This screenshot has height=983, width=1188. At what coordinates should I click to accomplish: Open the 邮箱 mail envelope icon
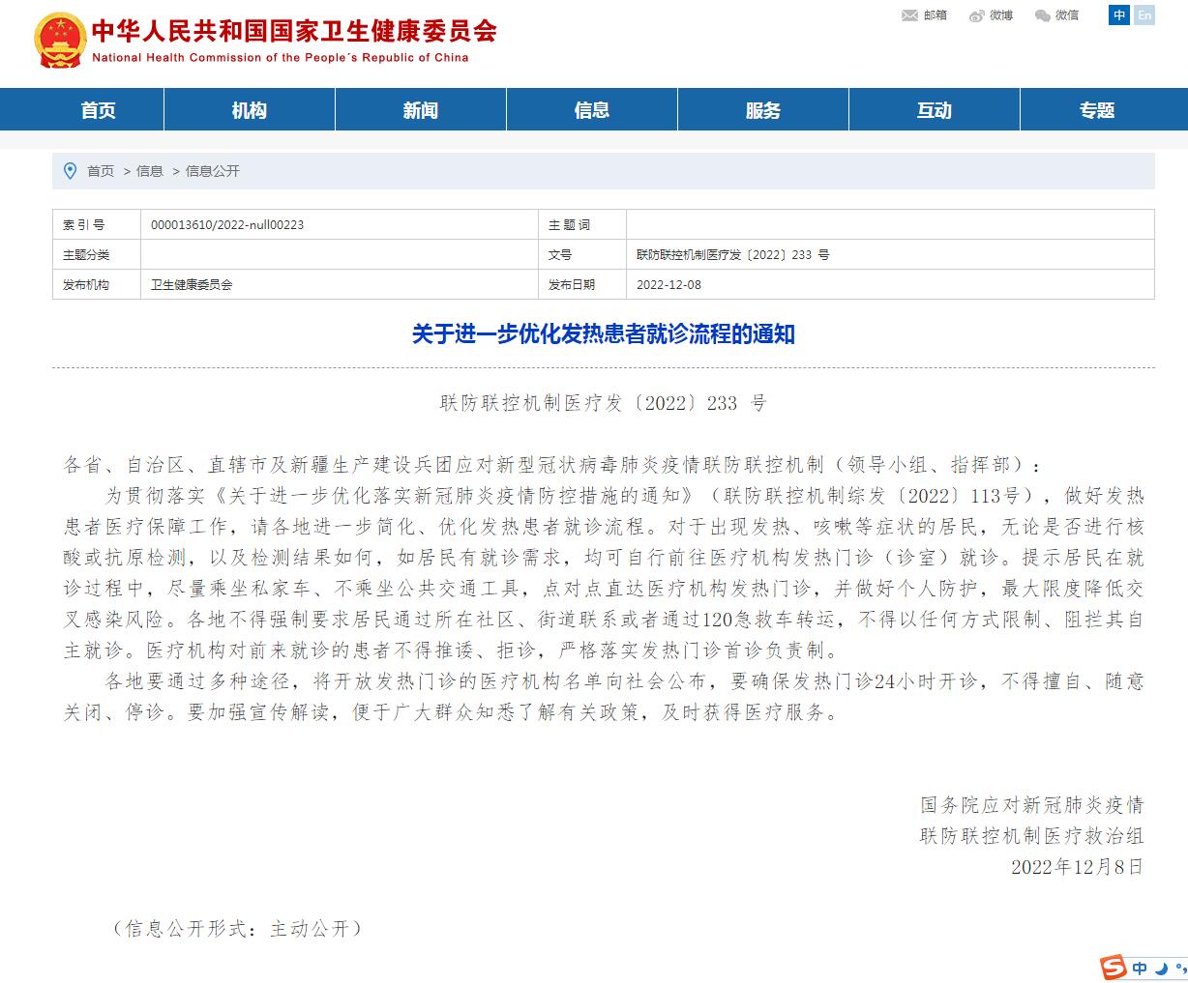(x=909, y=15)
